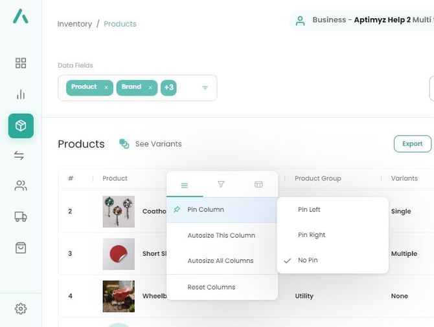
Task: Remove the Brand data field chip
Action: click(x=150, y=87)
